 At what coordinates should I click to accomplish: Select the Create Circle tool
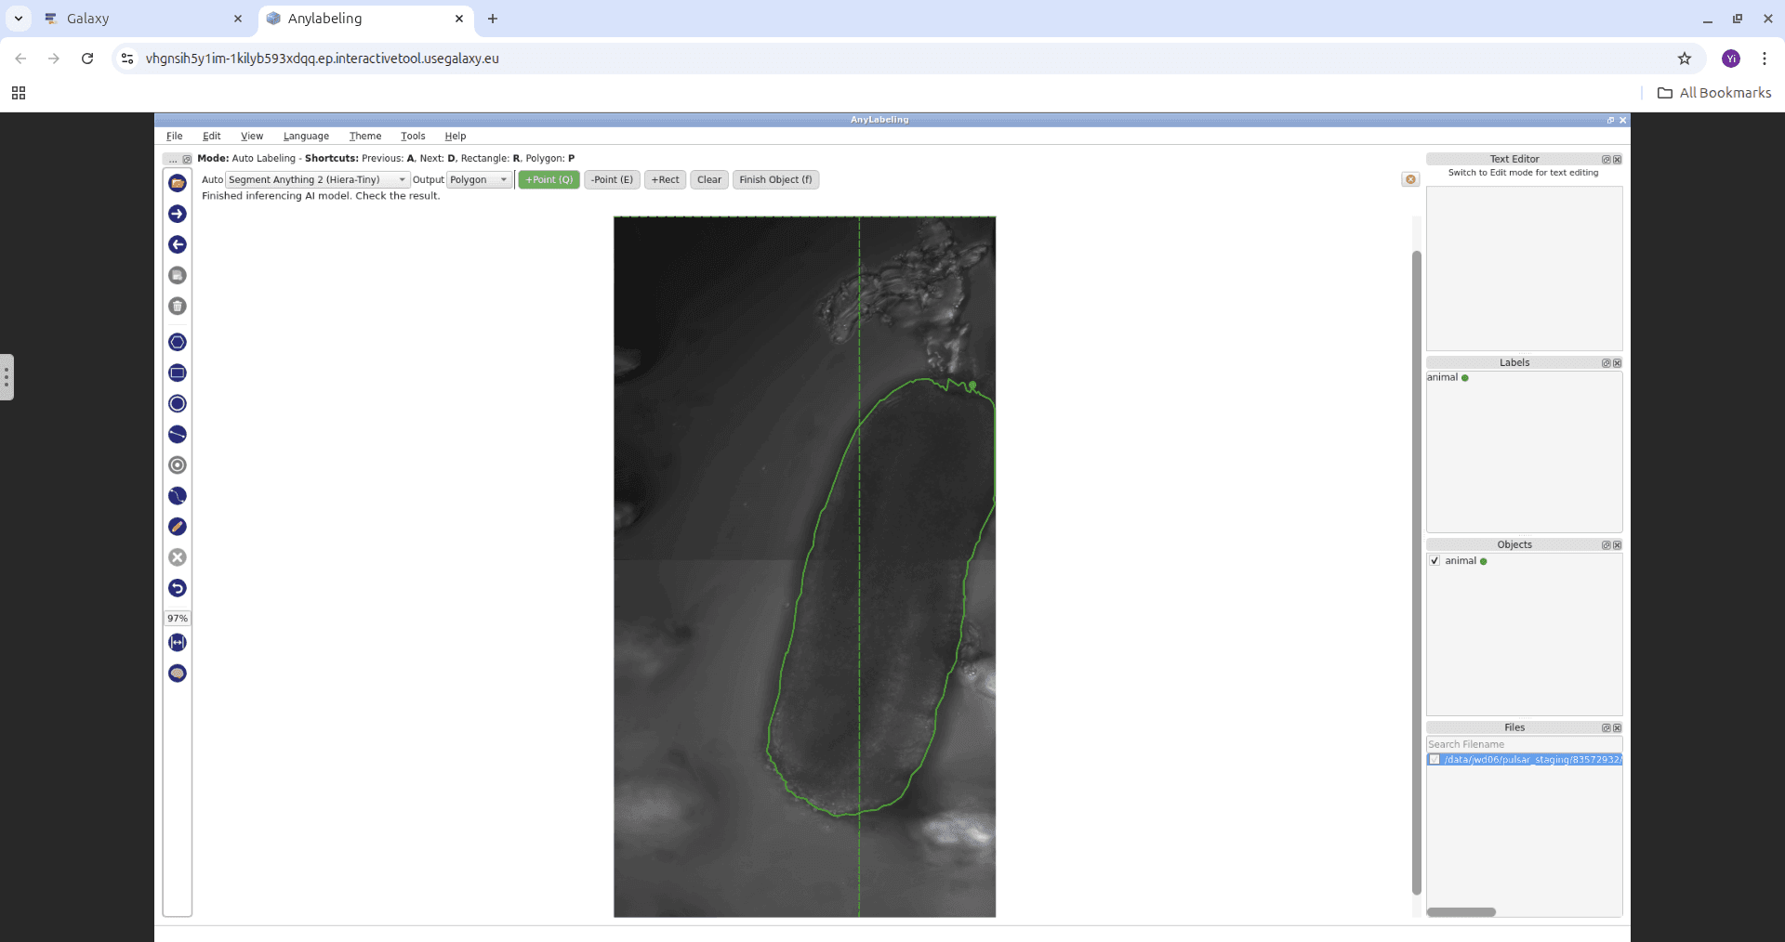[178, 403]
